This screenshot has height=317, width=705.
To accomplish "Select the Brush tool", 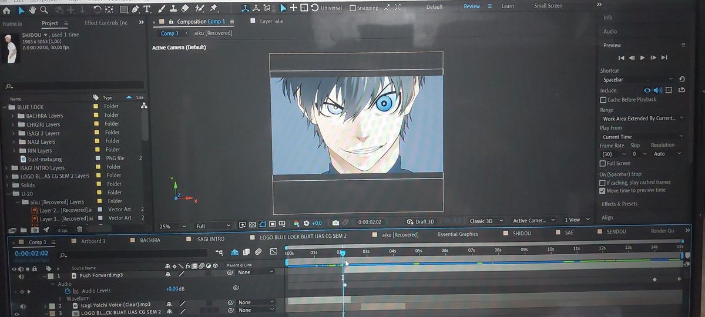I will [160, 9].
